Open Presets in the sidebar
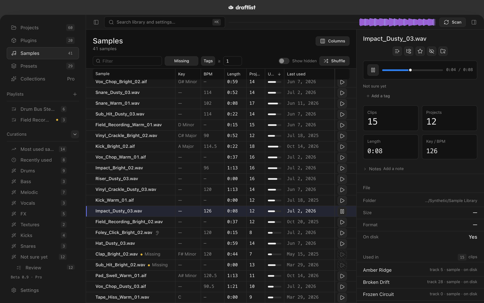This screenshot has height=303, width=484. click(x=43, y=66)
